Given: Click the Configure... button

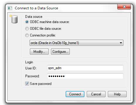Looking at the screenshot, I should (x=60, y=52).
